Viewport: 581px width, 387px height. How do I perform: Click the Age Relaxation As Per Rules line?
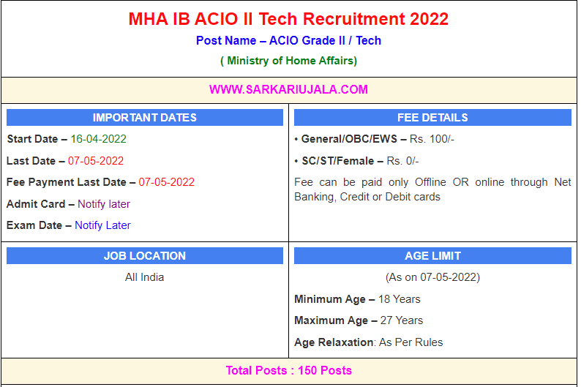(x=368, y=342)
